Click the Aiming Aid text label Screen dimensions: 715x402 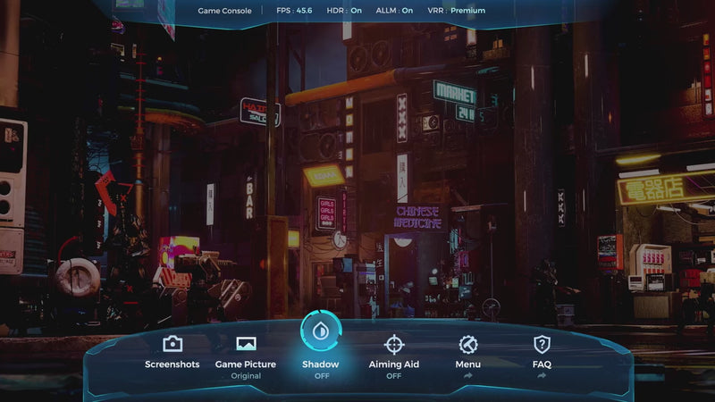[394, 364]
